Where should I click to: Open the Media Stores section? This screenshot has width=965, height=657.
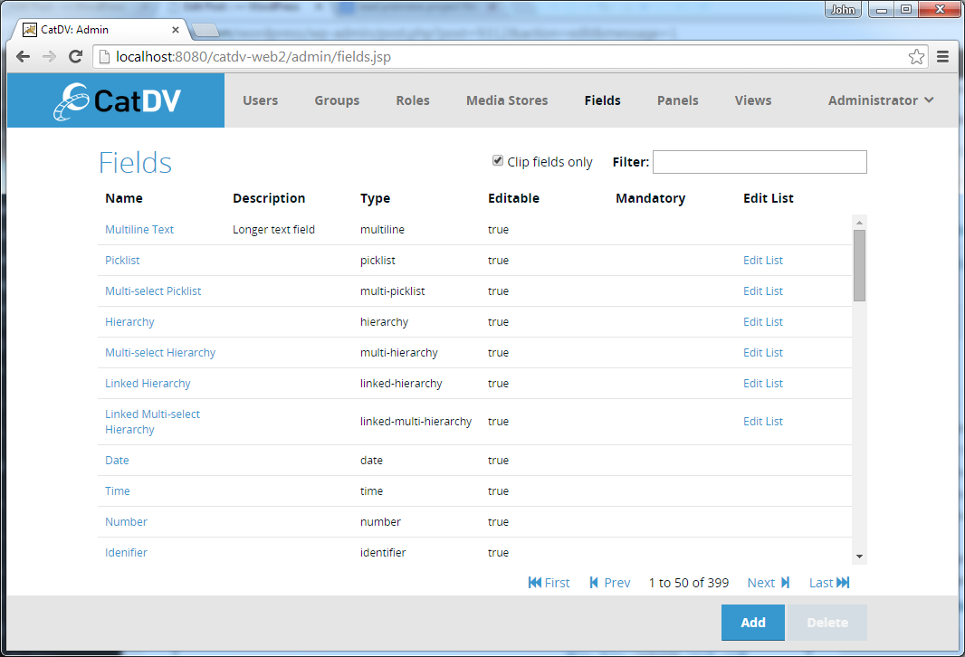[x=507, y=100]
